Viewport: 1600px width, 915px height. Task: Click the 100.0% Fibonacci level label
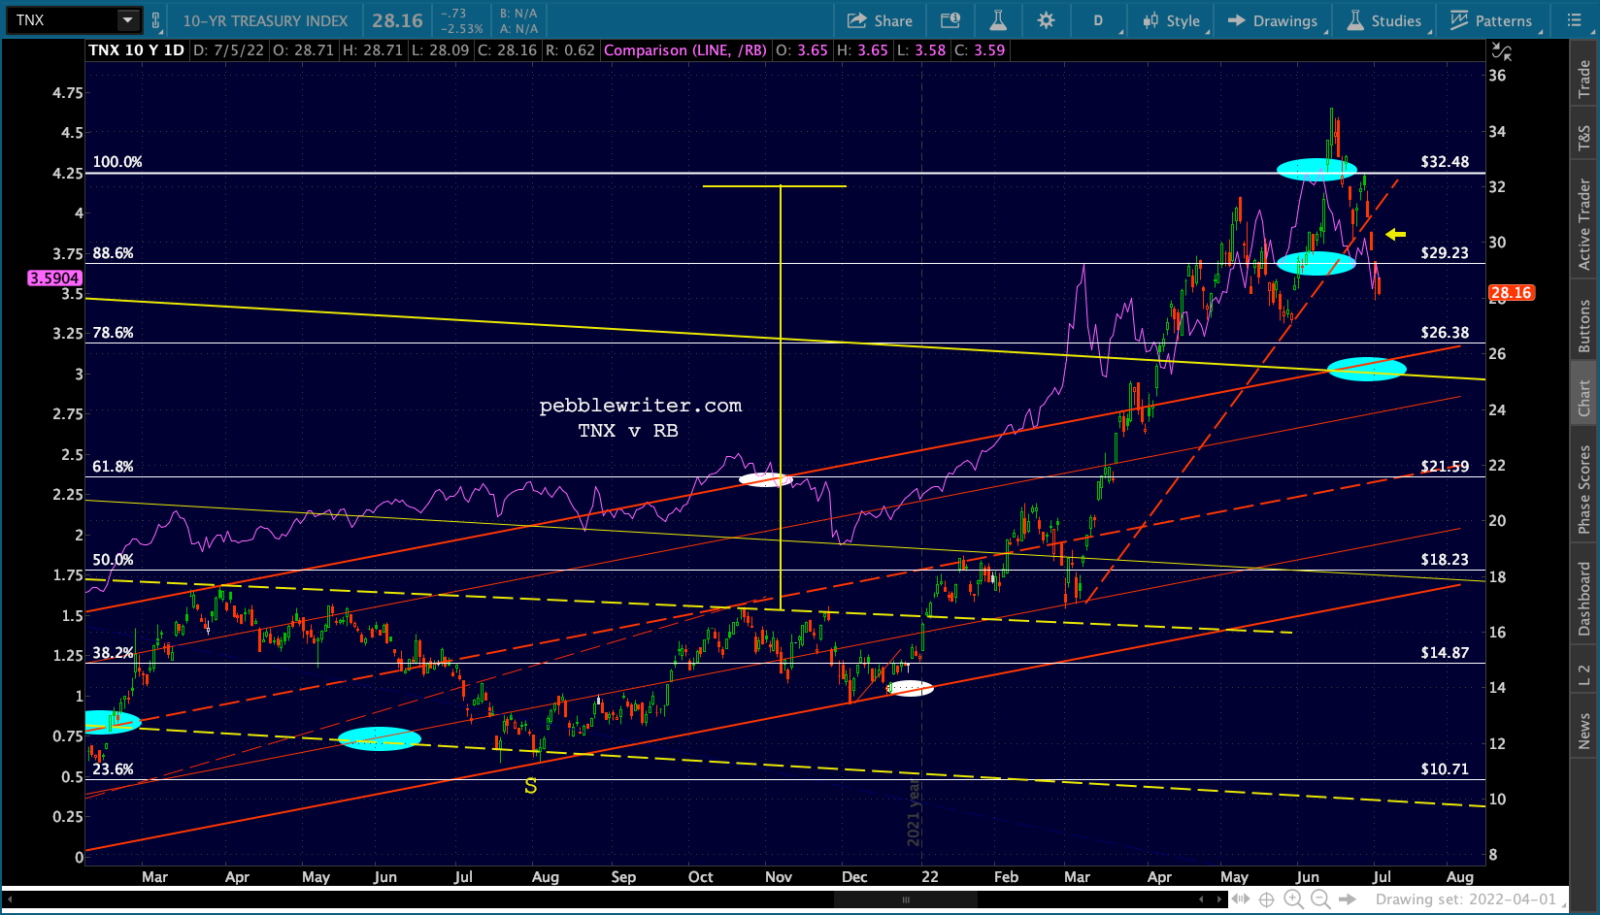tap(117, 162)
